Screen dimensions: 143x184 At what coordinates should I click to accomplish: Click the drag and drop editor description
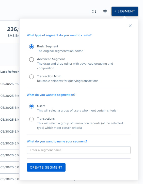[75, 66]
